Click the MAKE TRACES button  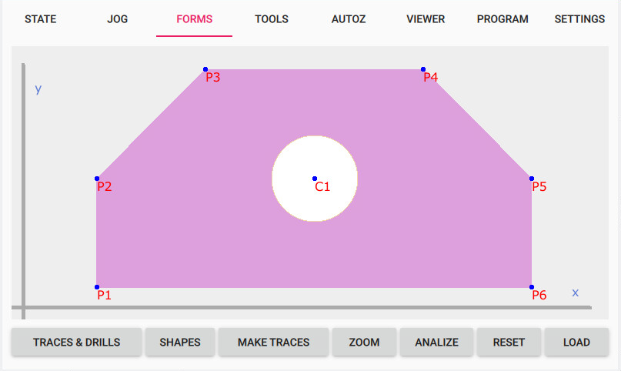tap(273, 343)
